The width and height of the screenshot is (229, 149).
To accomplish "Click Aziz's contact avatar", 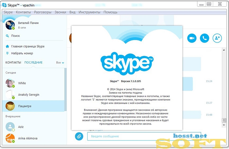I will pyautogui.click(x=10, y=127).
